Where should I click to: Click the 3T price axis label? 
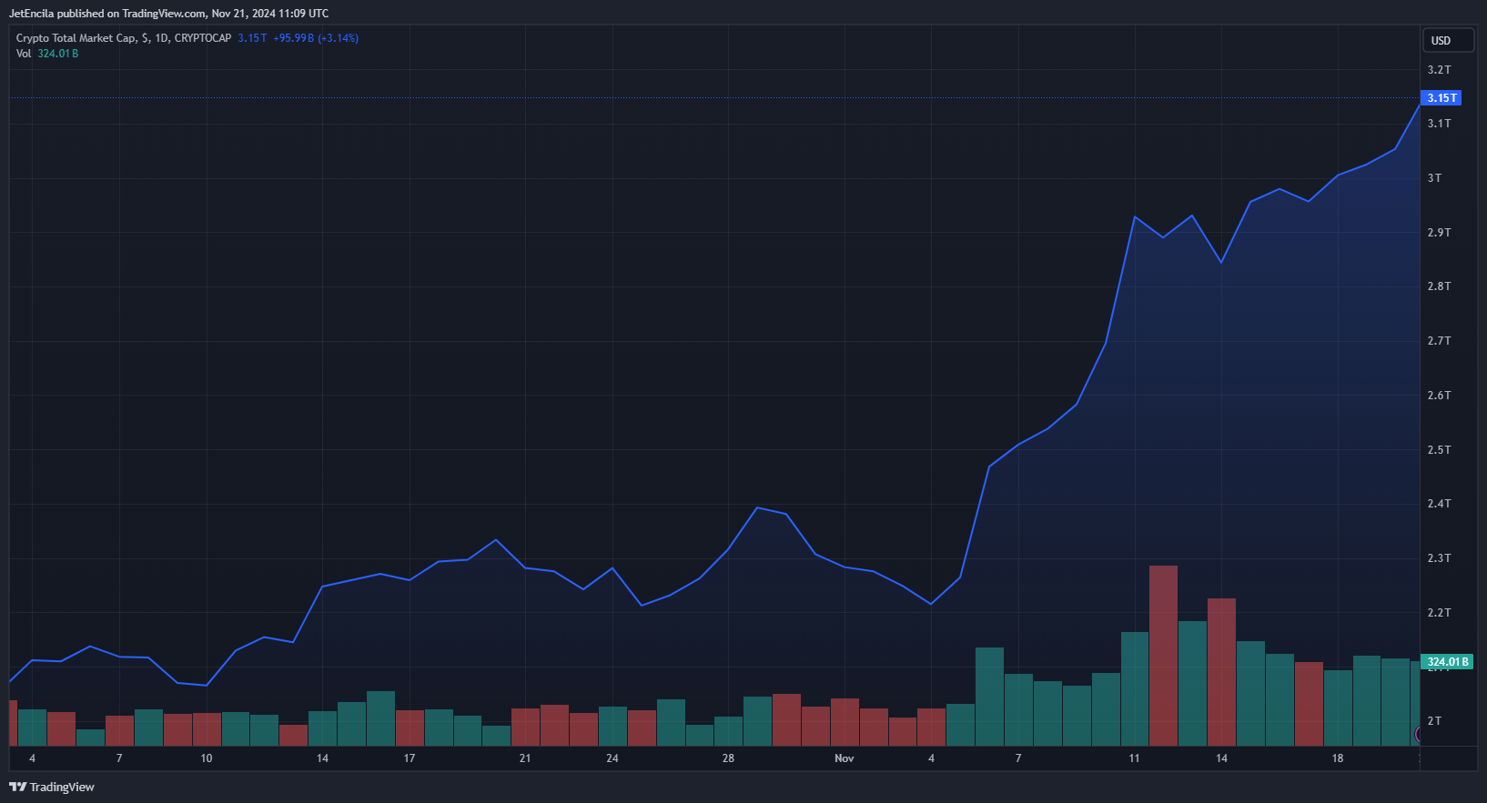pos(1434,178)
